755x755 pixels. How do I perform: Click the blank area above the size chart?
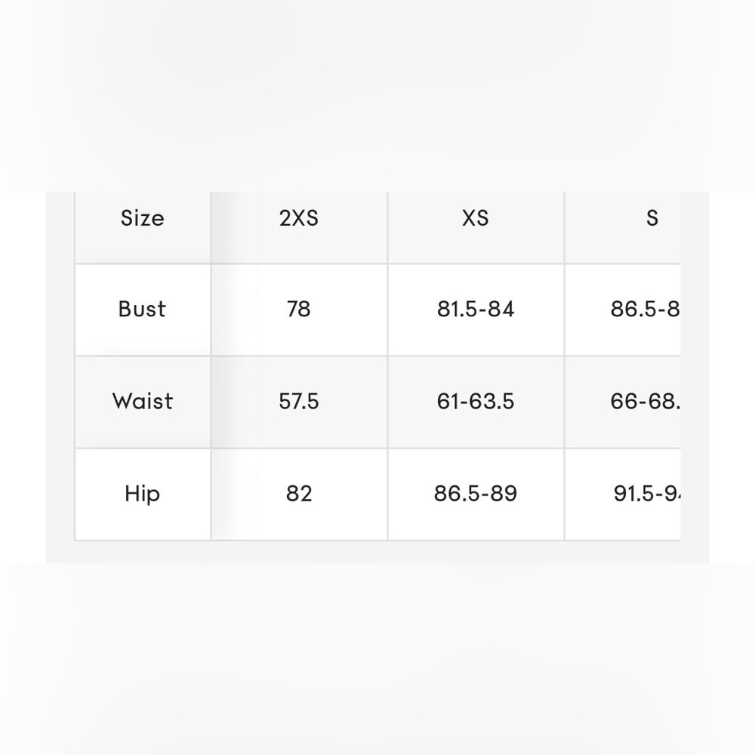(377, 94)
